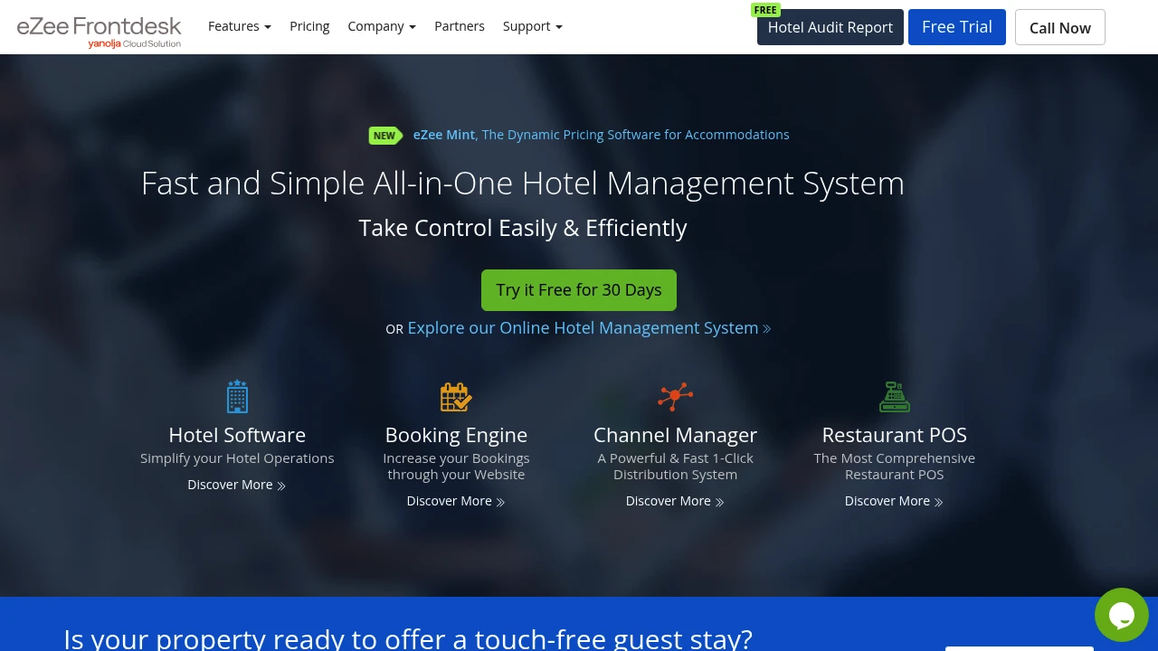
Task: Click the Channel Manager network icon
Action: click(x=675, y=396)
